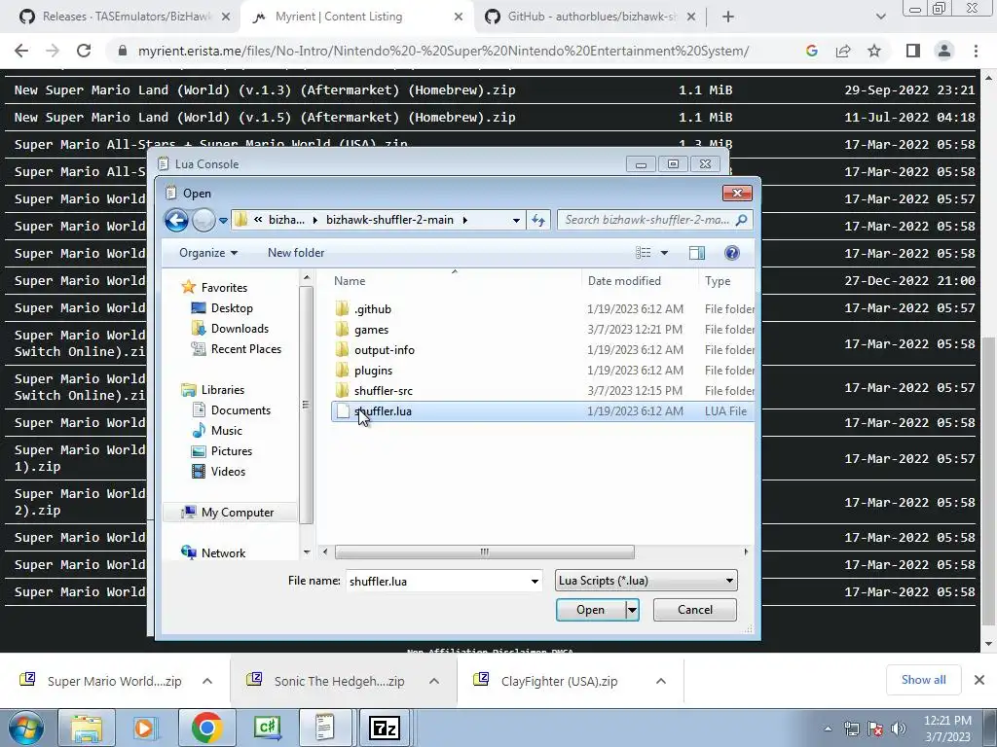The image size is (997, 747).
Task: Open the Windows Start button
Action: 25,728
